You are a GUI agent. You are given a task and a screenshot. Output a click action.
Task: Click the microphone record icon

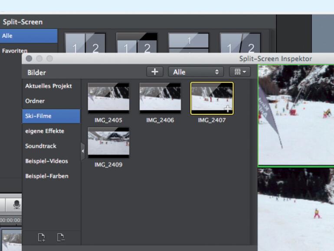(16, 205)
